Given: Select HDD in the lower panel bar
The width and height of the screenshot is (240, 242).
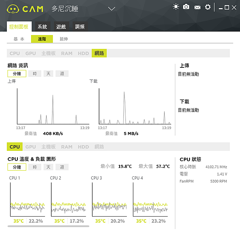Looking at the screenshot, I should click(83, 147).
